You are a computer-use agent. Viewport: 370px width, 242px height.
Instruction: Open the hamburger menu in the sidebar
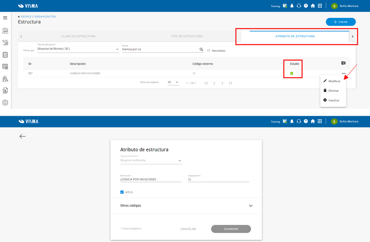[x=5, y=18]
